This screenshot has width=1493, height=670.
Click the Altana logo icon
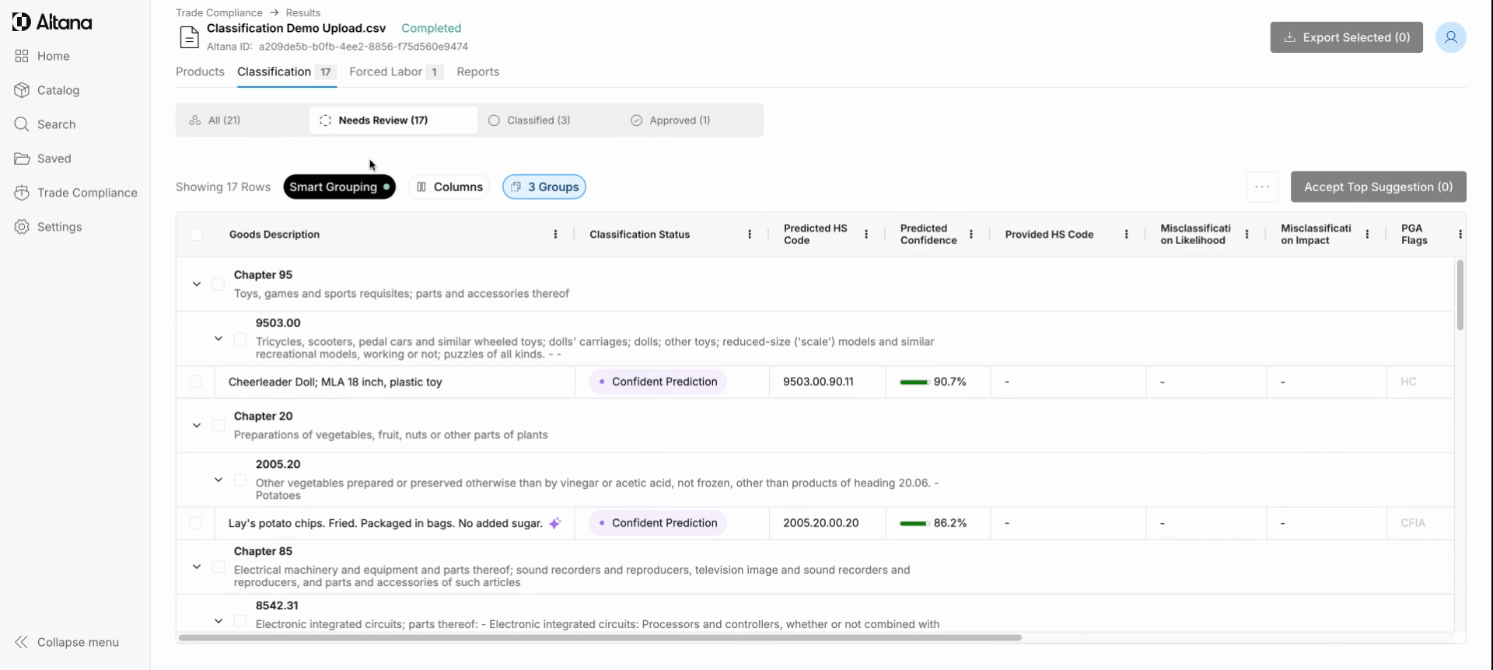[22, 23]
